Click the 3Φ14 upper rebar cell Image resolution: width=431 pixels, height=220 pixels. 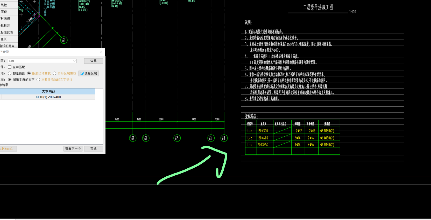[298, 145]
